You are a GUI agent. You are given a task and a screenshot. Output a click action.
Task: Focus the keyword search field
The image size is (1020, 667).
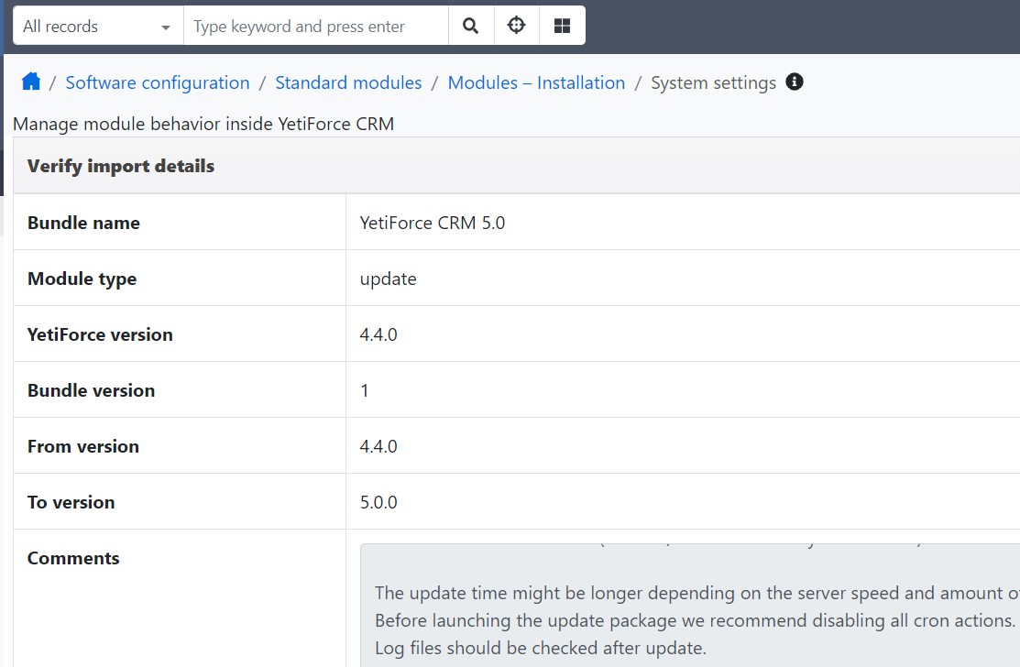pyautogui.click(x=316, y=26)
